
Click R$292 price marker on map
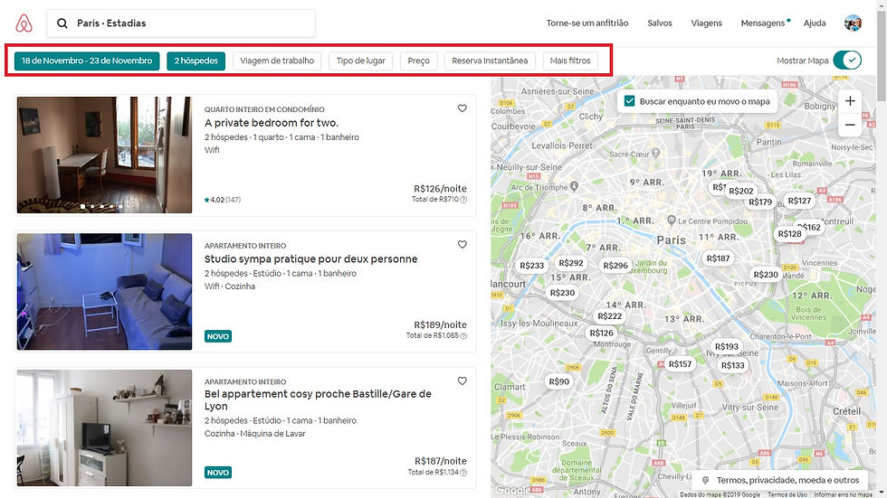tap(571, 262)
